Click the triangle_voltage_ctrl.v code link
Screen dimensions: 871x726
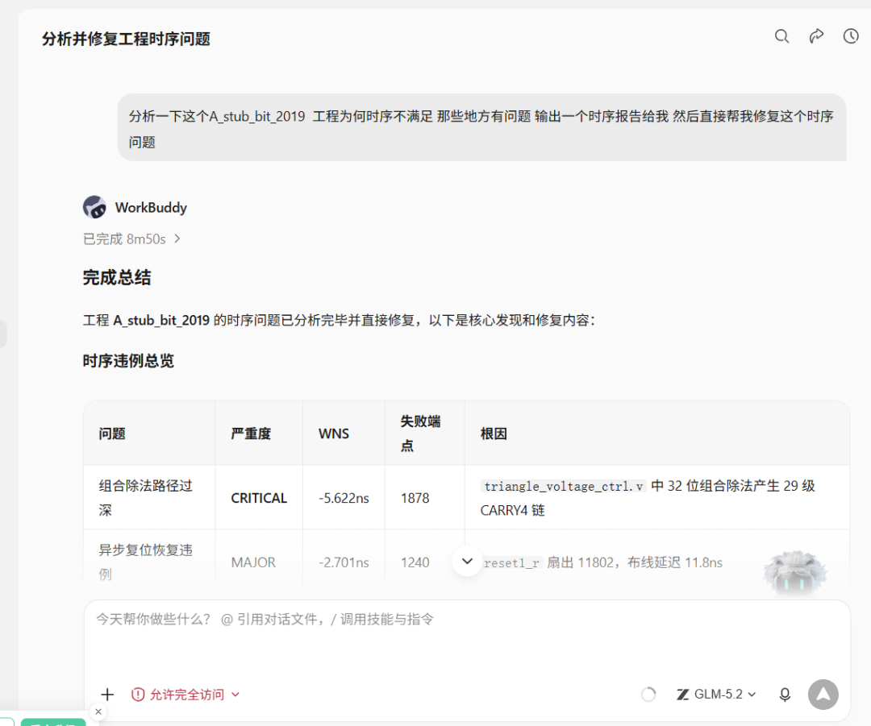(563, 486)
